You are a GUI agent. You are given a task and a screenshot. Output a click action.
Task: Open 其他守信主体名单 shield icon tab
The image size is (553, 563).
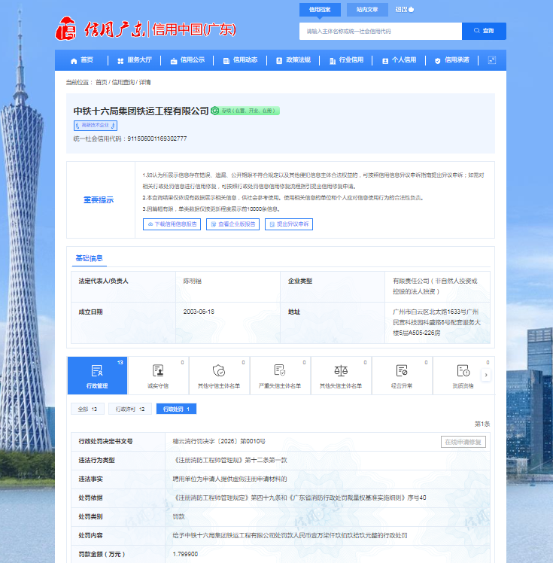219,375
